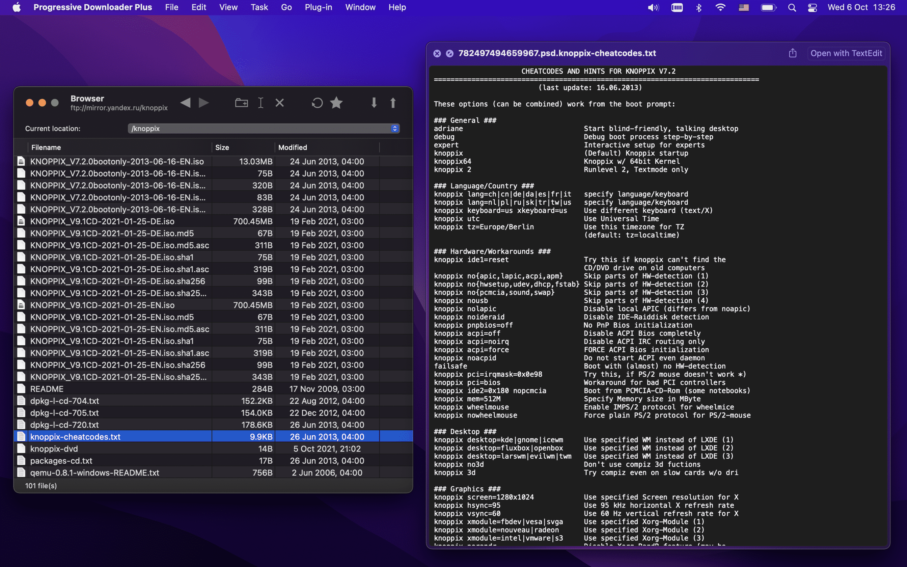907x567 pixels.
Task: Open the Edit menu
Action: [x=199, y=7]
